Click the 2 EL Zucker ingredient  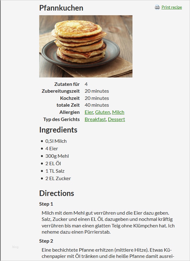pyautogui.click(x=58, y=178)
